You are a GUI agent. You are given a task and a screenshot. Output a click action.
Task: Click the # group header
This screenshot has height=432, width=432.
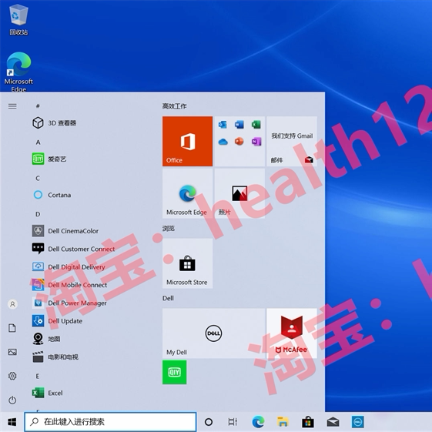coord(38,105)
